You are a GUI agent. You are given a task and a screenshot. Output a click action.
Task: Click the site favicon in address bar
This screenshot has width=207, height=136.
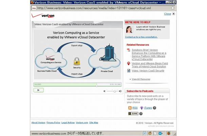tap(34, 8)
